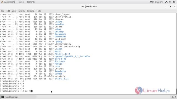The height and width of the screenshot is (99, 177).
Task: Click the Downloads directory name
Action: tap(60, 37)
